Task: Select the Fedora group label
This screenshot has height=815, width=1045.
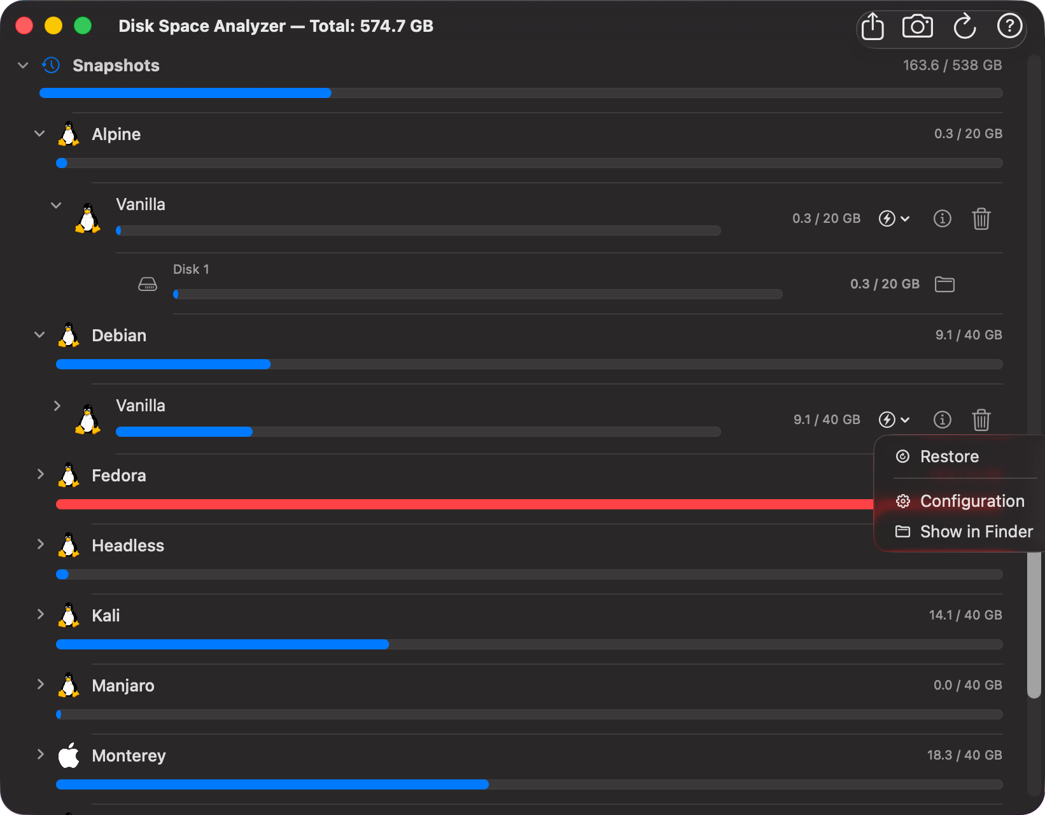Action: pyautogui.click(x=119, y=476)
